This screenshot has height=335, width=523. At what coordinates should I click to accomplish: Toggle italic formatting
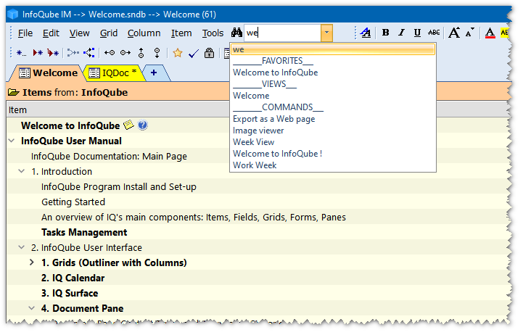click(402, 33)
